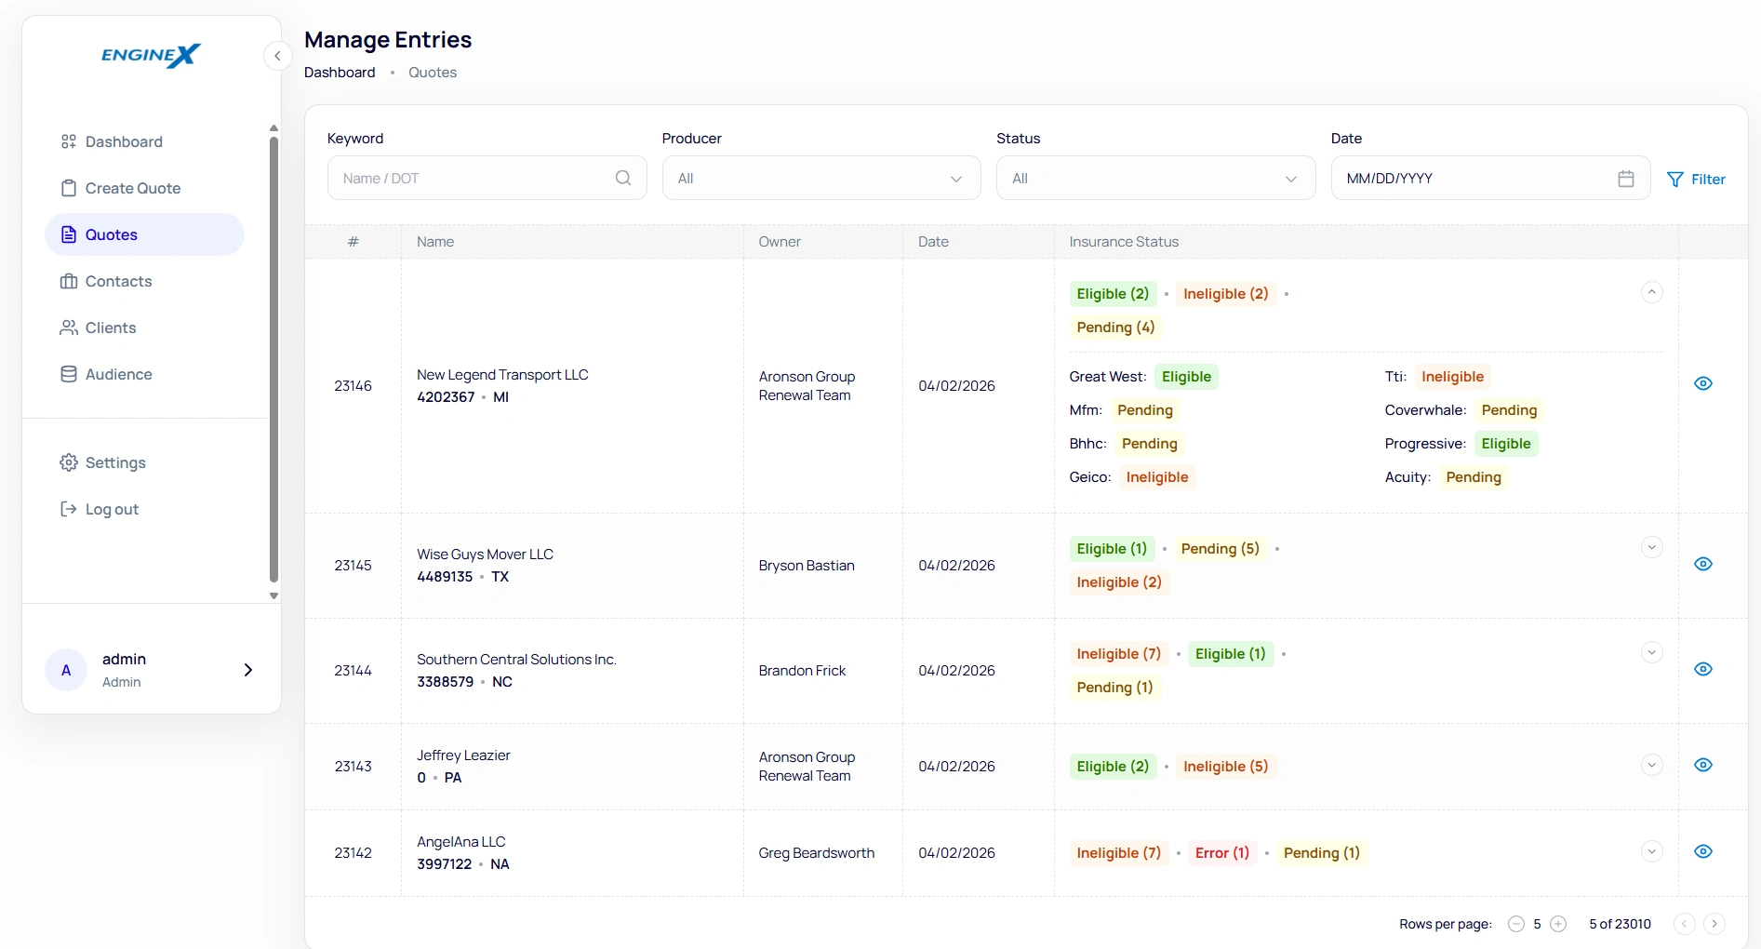Click the Dashboard breadcrumb link

(x=340, y=73)
